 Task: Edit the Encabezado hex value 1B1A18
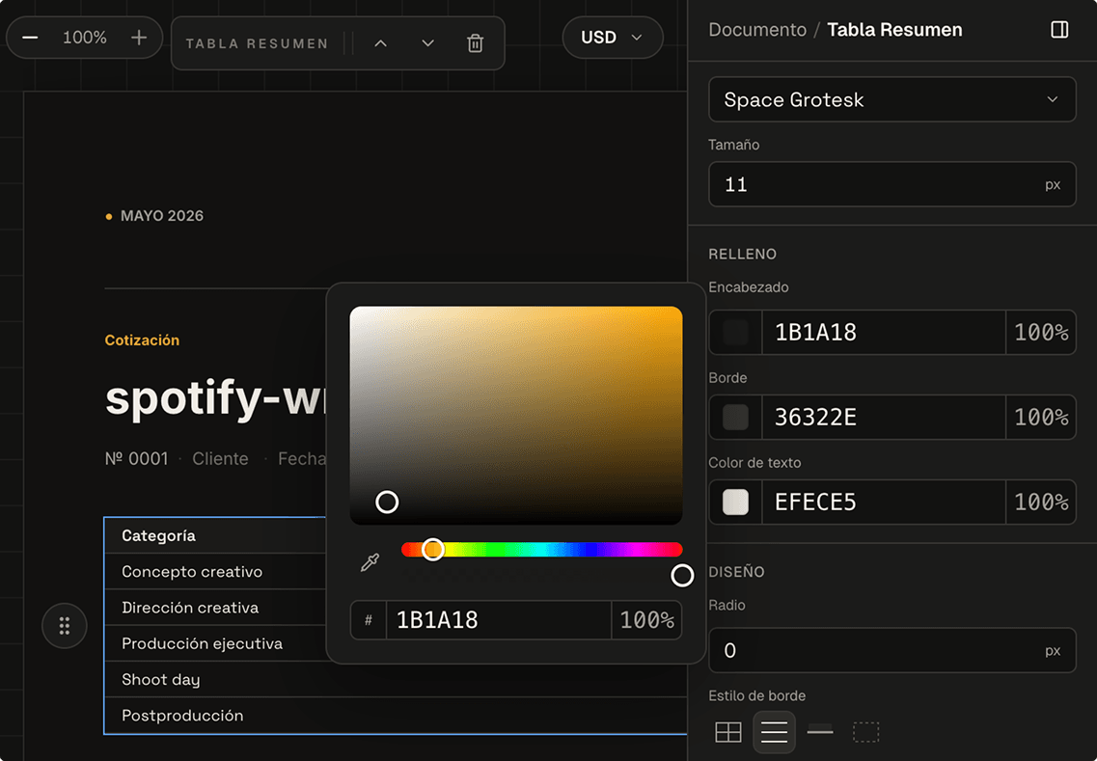883,332
